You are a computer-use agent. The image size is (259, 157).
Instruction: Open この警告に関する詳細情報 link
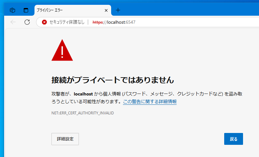point(150,102)
